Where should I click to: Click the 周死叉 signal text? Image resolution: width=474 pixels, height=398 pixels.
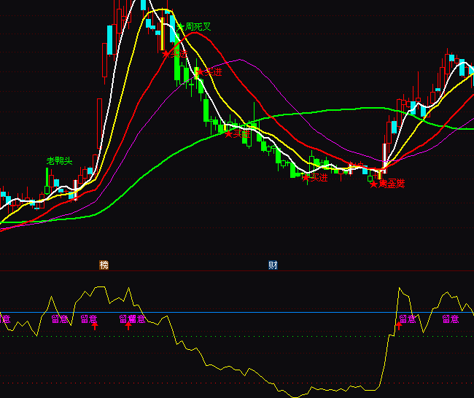(x=198, y=27)
